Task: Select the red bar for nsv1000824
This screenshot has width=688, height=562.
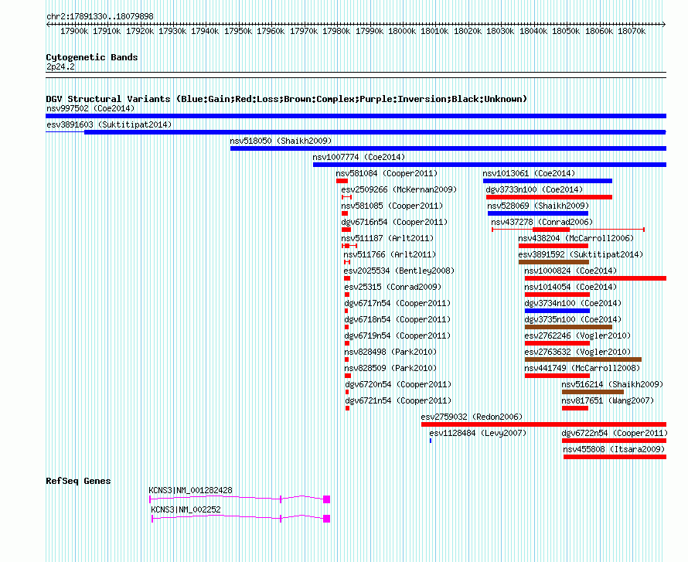Action: (595, 278)
